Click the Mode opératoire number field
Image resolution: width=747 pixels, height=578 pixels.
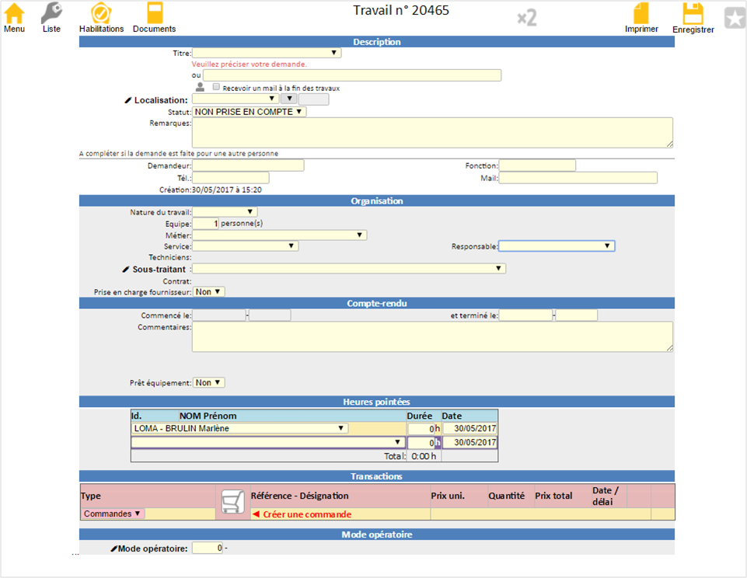208,548
